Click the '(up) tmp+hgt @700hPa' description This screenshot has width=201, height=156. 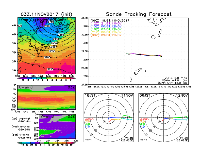tap(21, 120)
